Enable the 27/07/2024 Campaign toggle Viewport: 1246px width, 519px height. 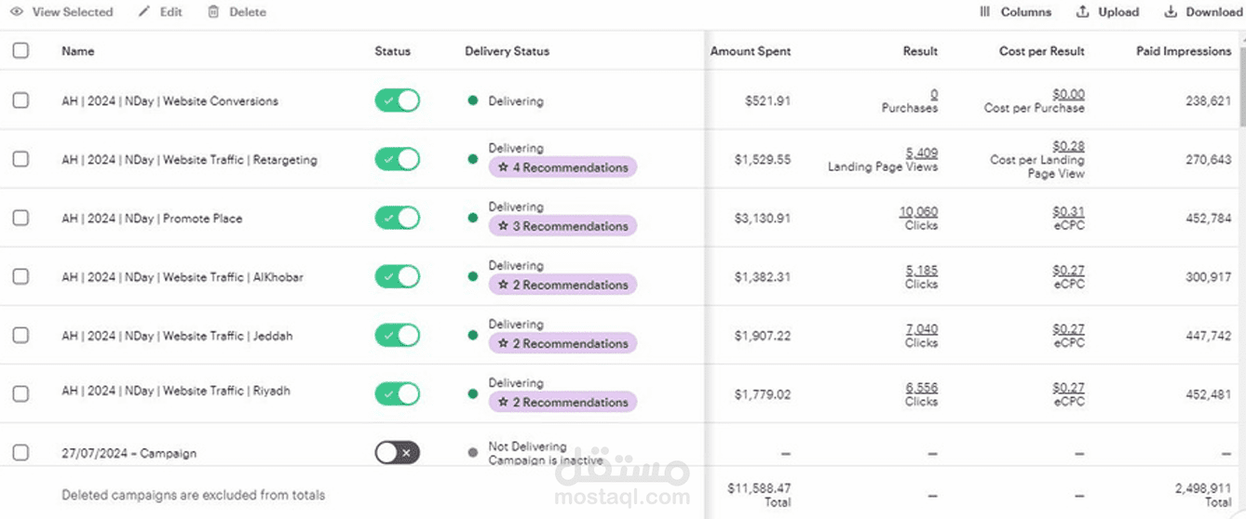(398, 453)
